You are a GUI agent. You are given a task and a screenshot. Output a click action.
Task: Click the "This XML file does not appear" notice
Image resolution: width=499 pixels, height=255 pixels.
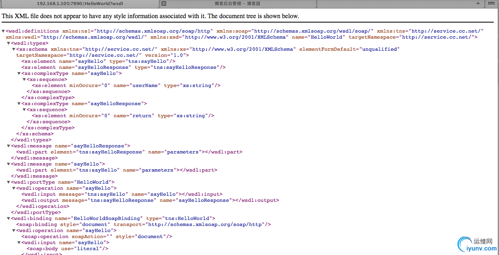click(x=150, y=16)
